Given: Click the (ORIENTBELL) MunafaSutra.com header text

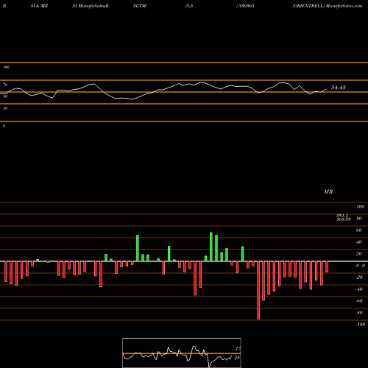Looking at the screenshot, I should click(x=328, y=6).
